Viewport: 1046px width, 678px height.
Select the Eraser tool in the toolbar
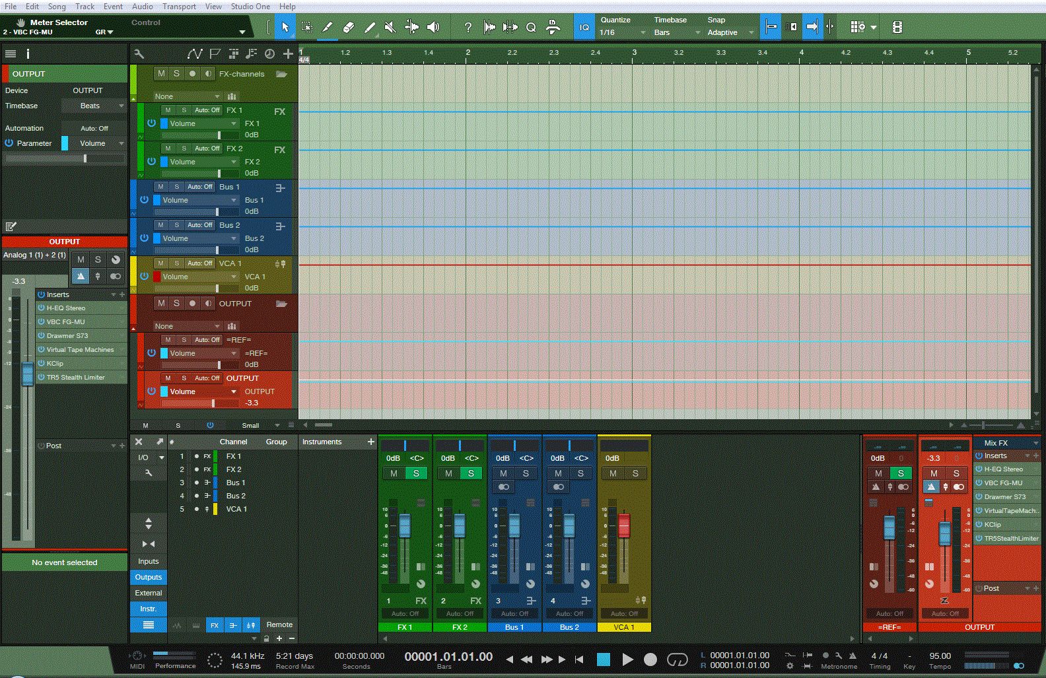[348, 27]
